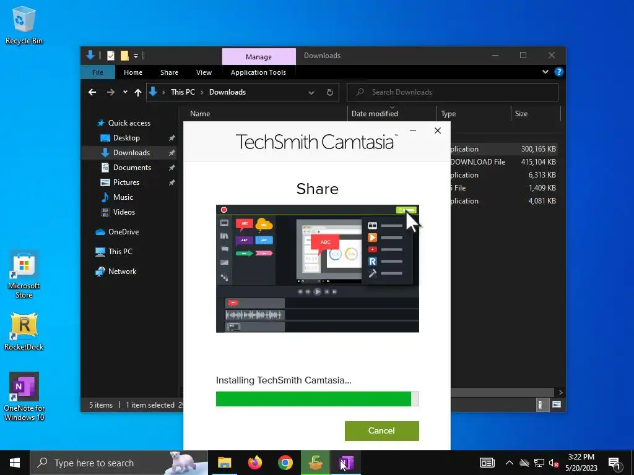Expand the address bar history dropdown

(x=311, y=93)
